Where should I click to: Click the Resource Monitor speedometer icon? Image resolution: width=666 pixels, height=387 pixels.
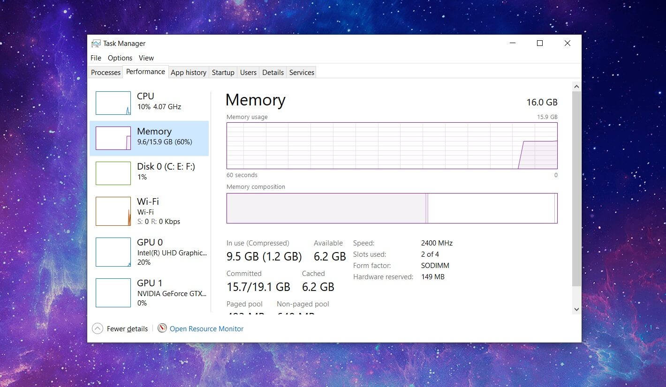tap(162, 328)
